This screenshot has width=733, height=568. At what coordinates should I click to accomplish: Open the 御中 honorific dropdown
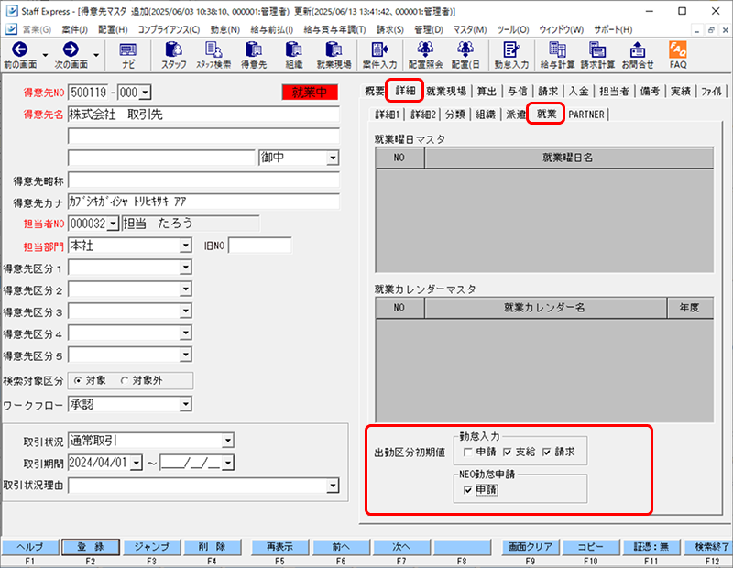(x=333, y=158)
